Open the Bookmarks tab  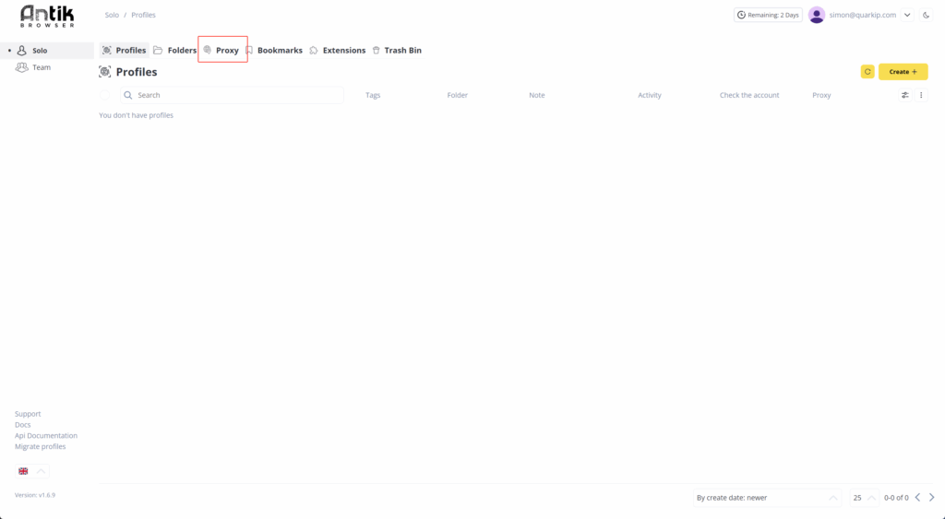273,50
